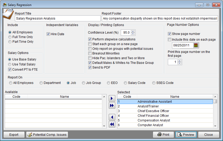
Task: Increase the first page number
Action: coord(180,61)
